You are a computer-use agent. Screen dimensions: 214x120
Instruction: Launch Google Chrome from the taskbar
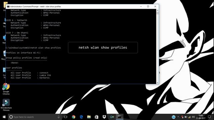tap(74, 117)
